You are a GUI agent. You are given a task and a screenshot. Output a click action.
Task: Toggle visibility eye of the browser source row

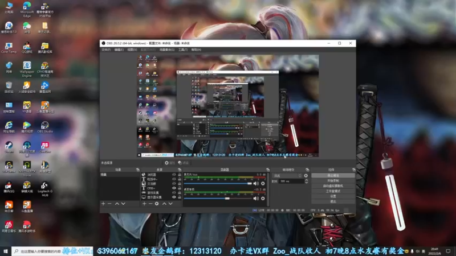click(174, 175)
